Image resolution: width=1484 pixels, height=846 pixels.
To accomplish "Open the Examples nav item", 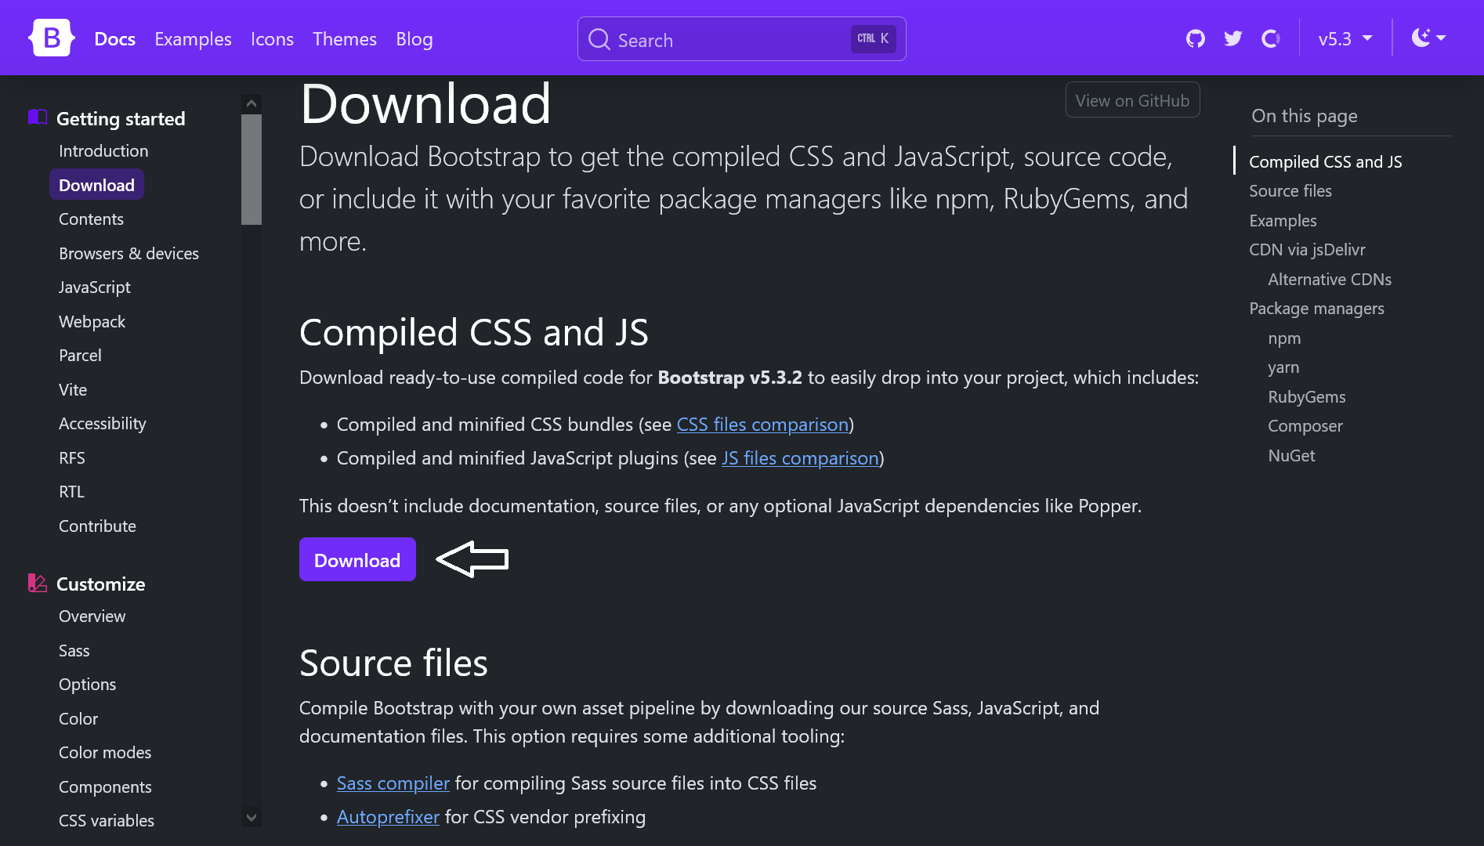I will (193, 39).
